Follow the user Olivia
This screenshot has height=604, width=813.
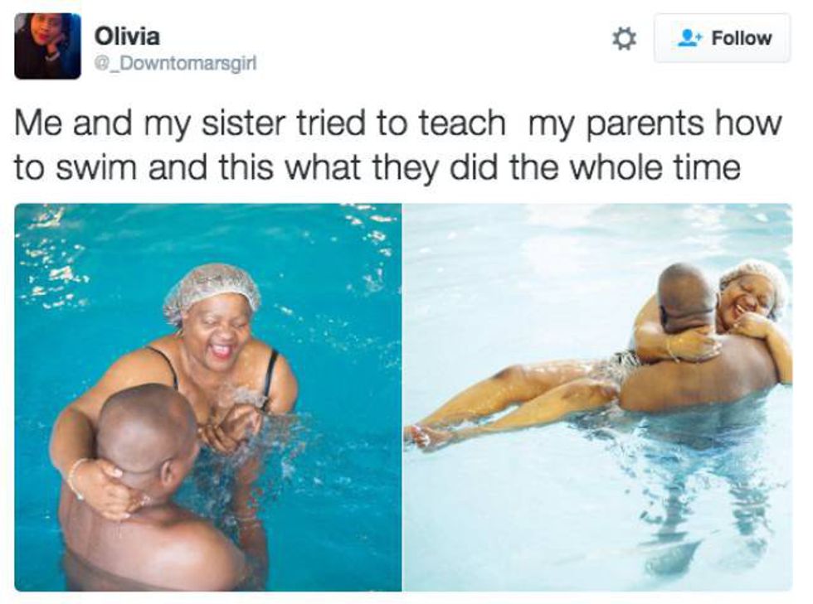(723, 38)
